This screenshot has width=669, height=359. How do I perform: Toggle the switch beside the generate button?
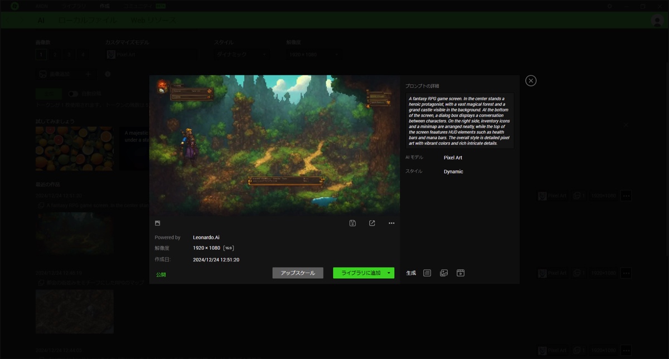pos(73,94)
